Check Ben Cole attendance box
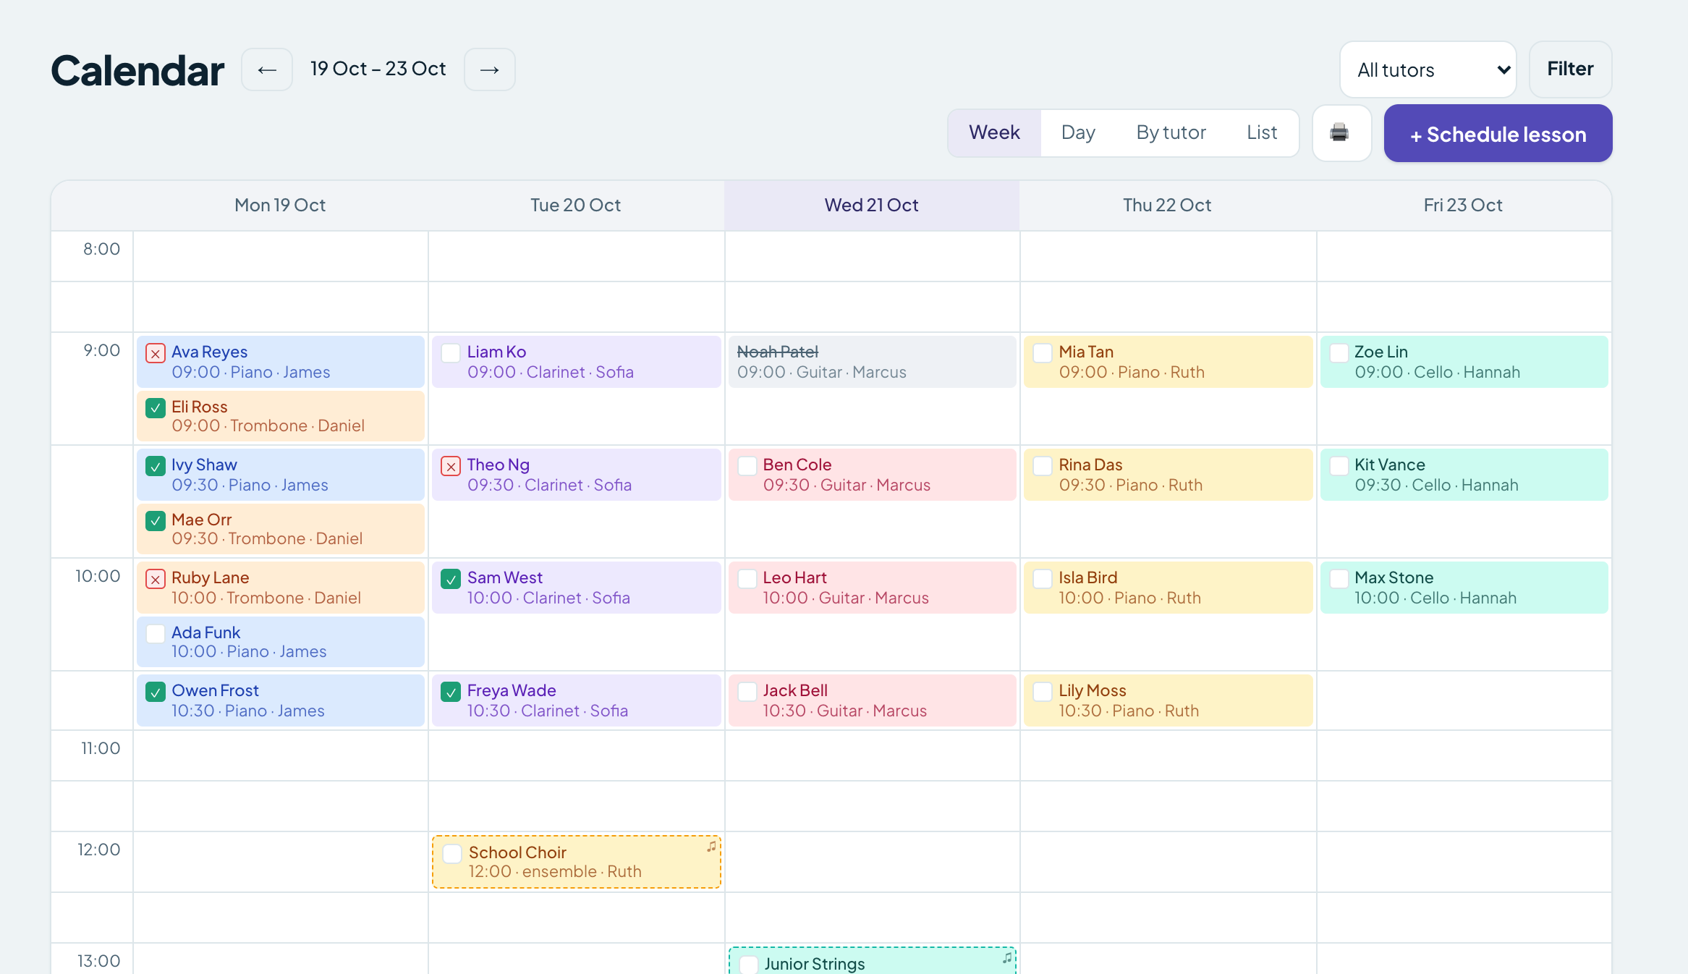1688x974 pixels. coord(747,466)
